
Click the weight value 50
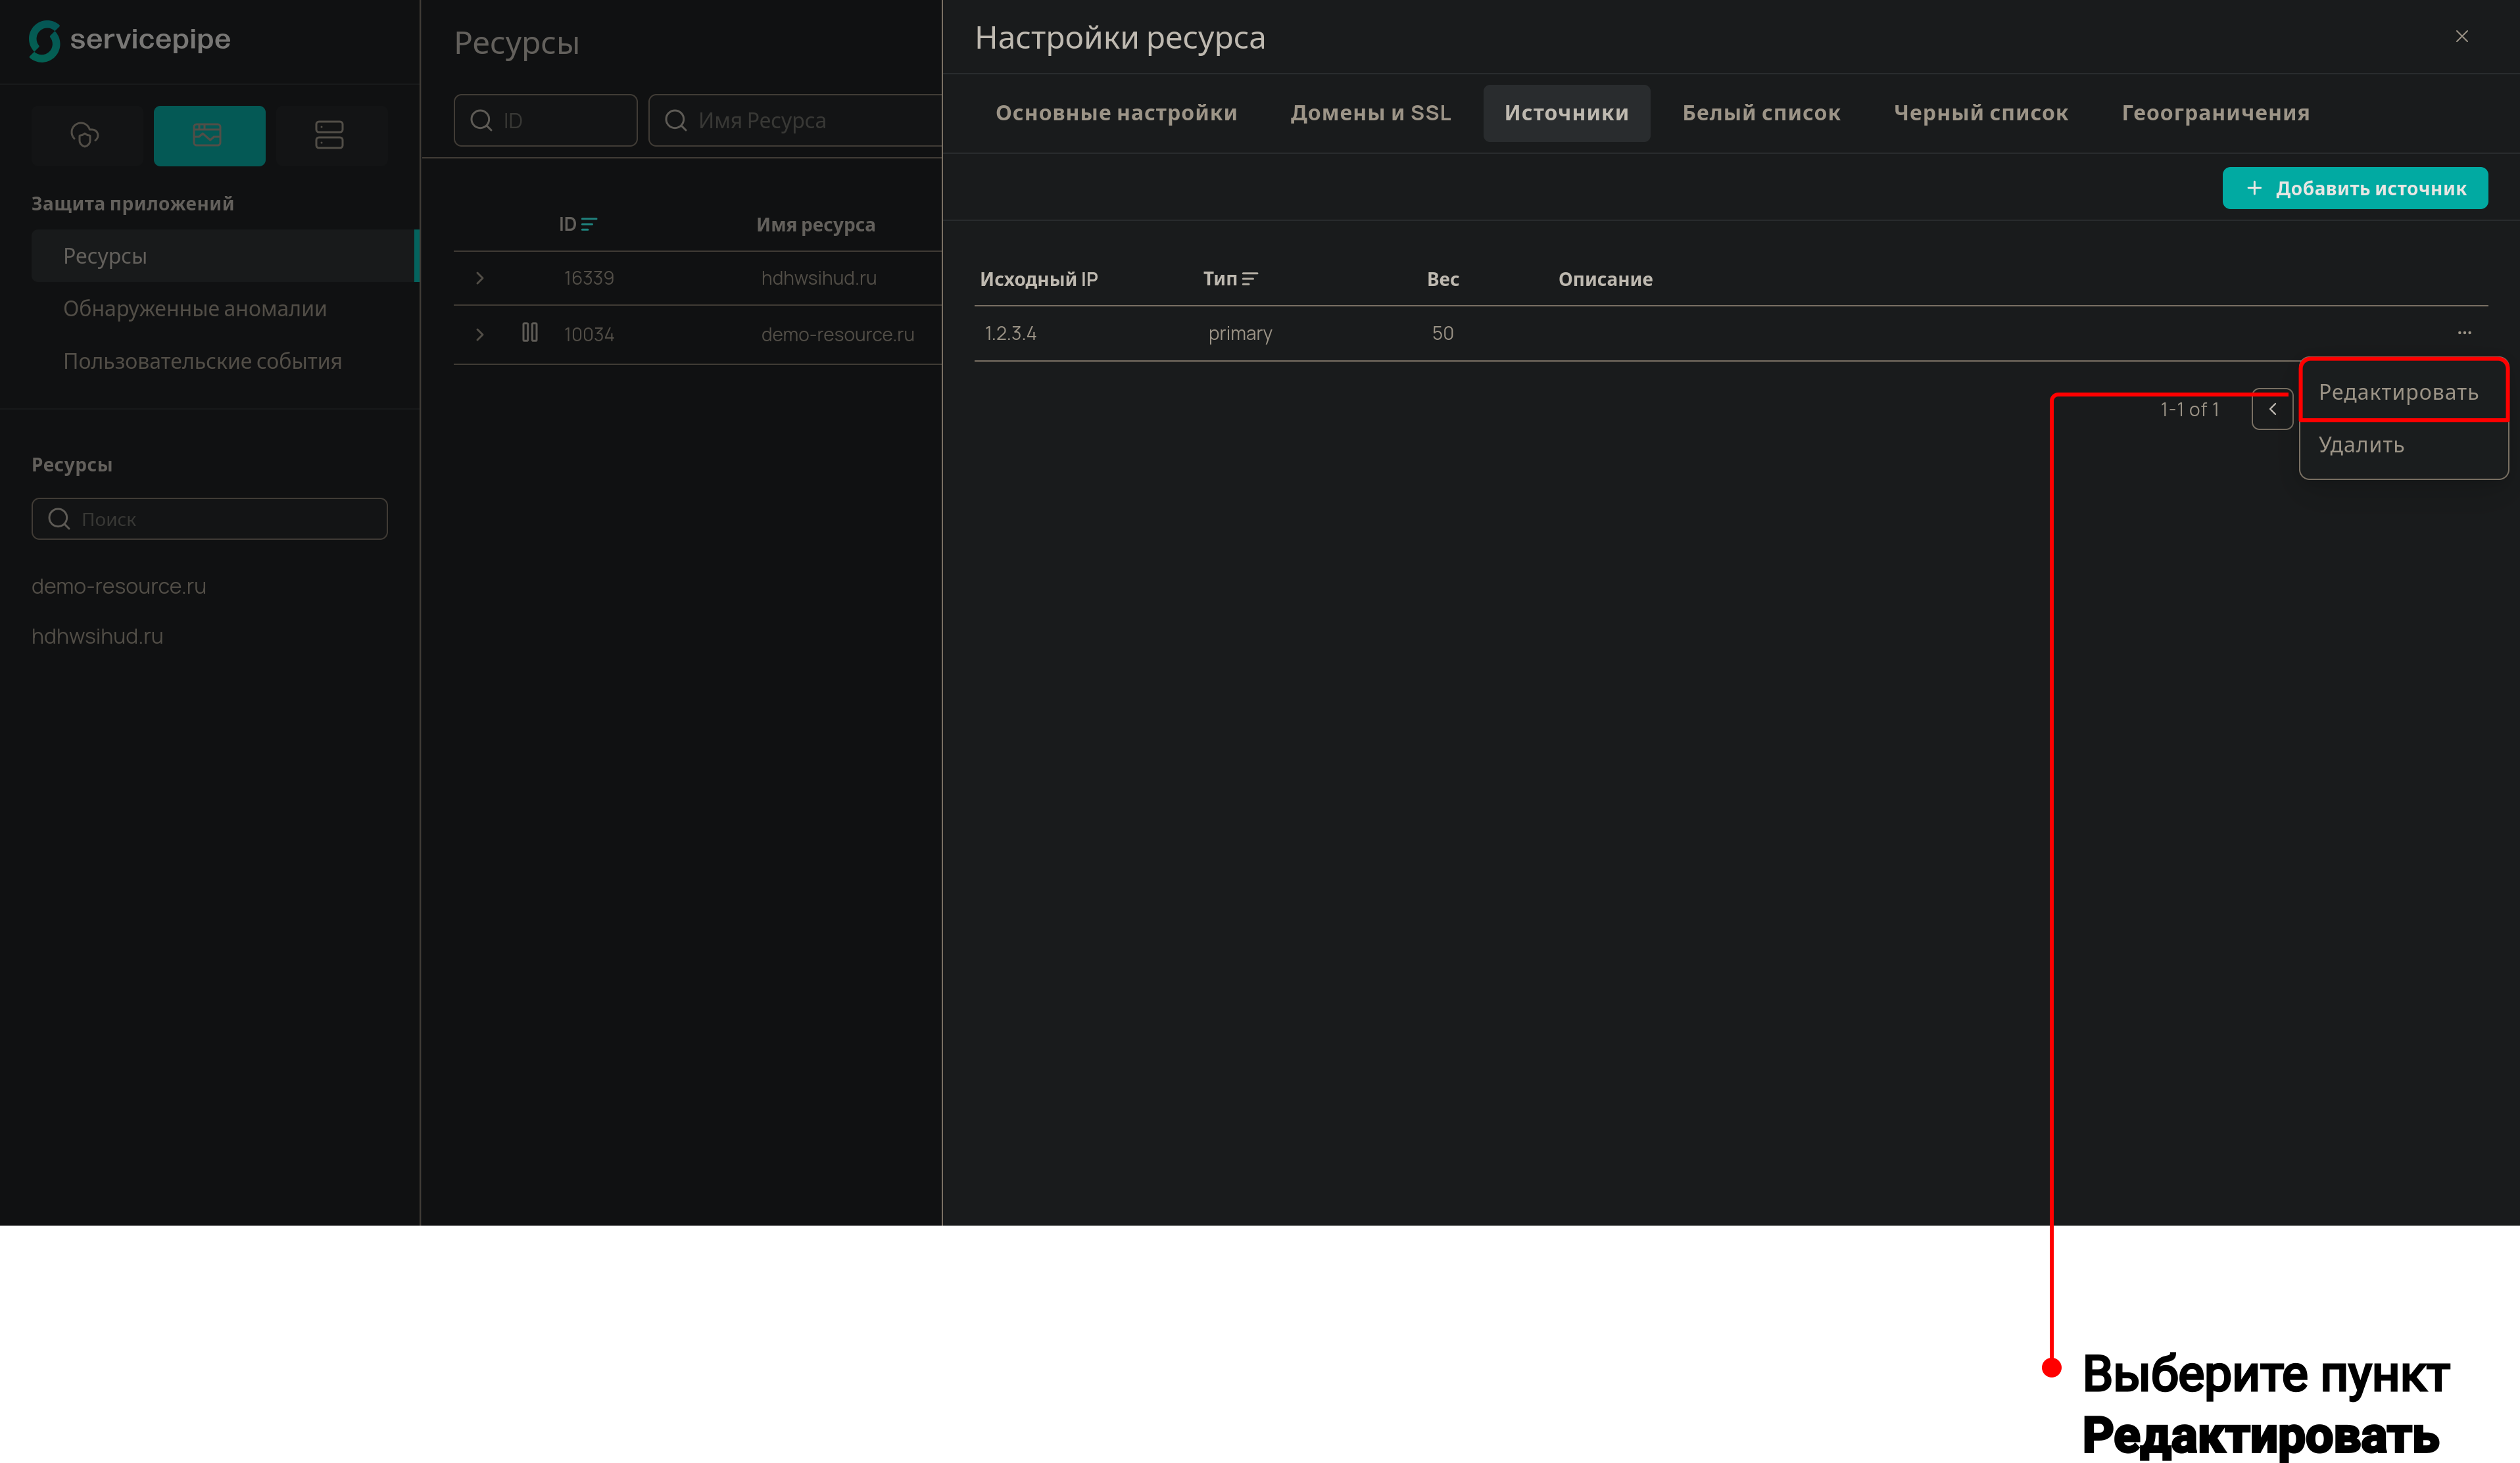click(x=1442, y=333)
